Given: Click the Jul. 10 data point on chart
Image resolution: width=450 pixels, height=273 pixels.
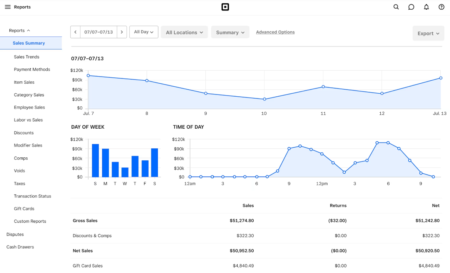Looking at the screenshot, I should (264, 99).
